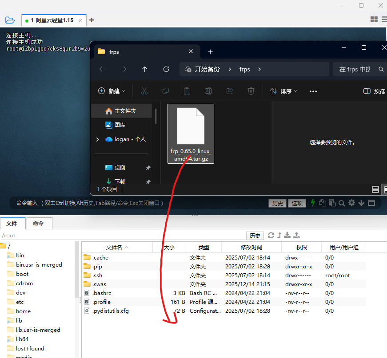This screenshot has height=358, width=387.
Task: Click the download icon in file panel
Action: click(287, 235)
